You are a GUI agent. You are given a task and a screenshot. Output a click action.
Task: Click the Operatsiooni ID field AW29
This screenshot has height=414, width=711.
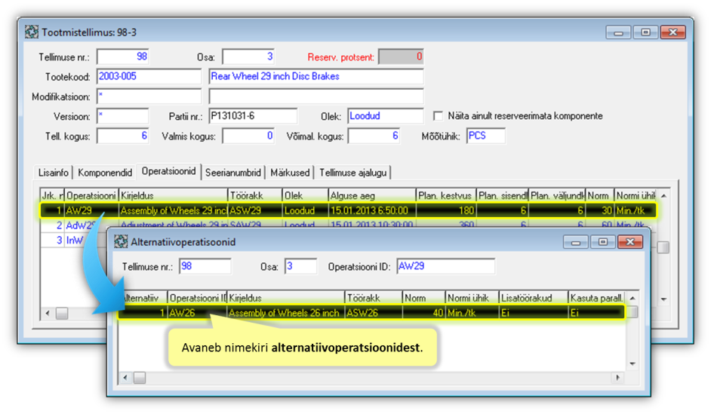(446, 266)
